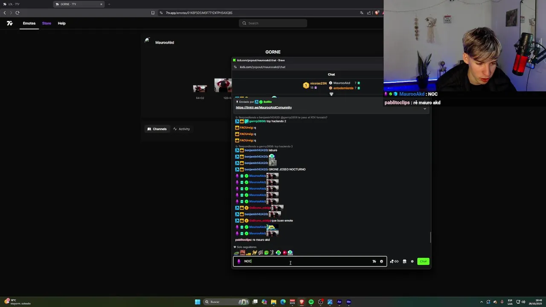This screenshot has height=307, width=546.
Task: Click the 7TV search field
Action: pos(273,23)
